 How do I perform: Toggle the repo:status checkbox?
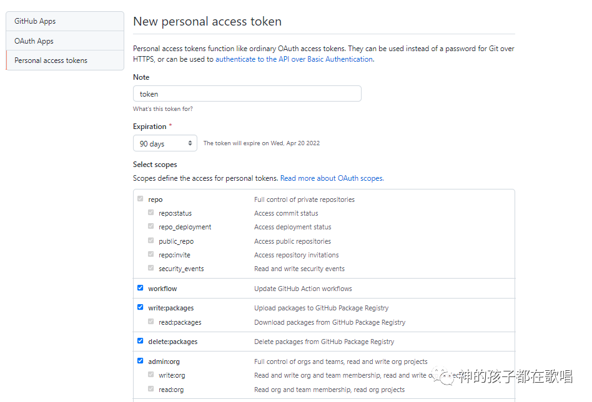(151, 213)
